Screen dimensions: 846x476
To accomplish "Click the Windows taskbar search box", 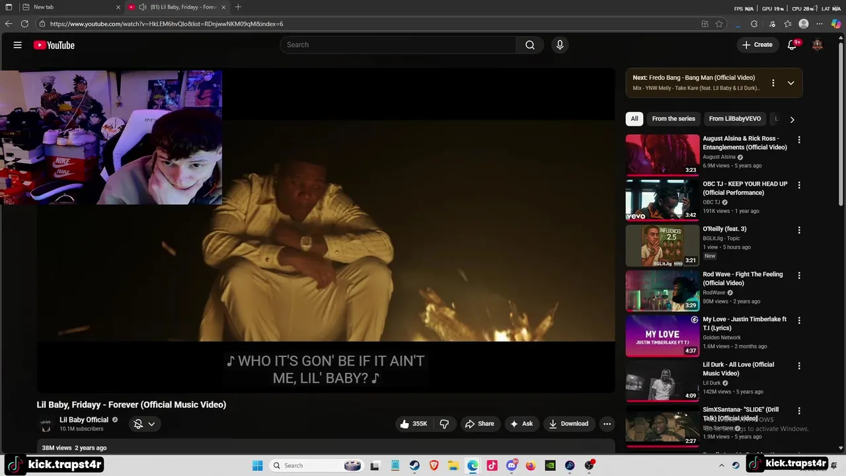I will [x=316, y=465].
